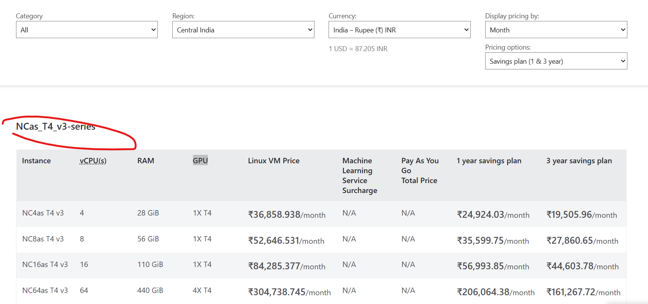Click the ₹304,738.745/month Linux price
Screen dimensions: 648x304
click(290, 292)
